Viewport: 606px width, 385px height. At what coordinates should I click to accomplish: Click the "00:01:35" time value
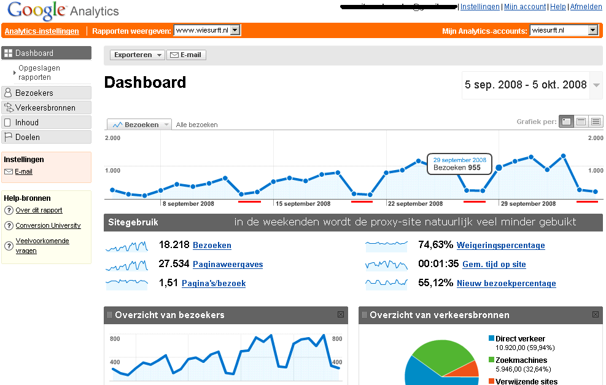tap(438, 263)
